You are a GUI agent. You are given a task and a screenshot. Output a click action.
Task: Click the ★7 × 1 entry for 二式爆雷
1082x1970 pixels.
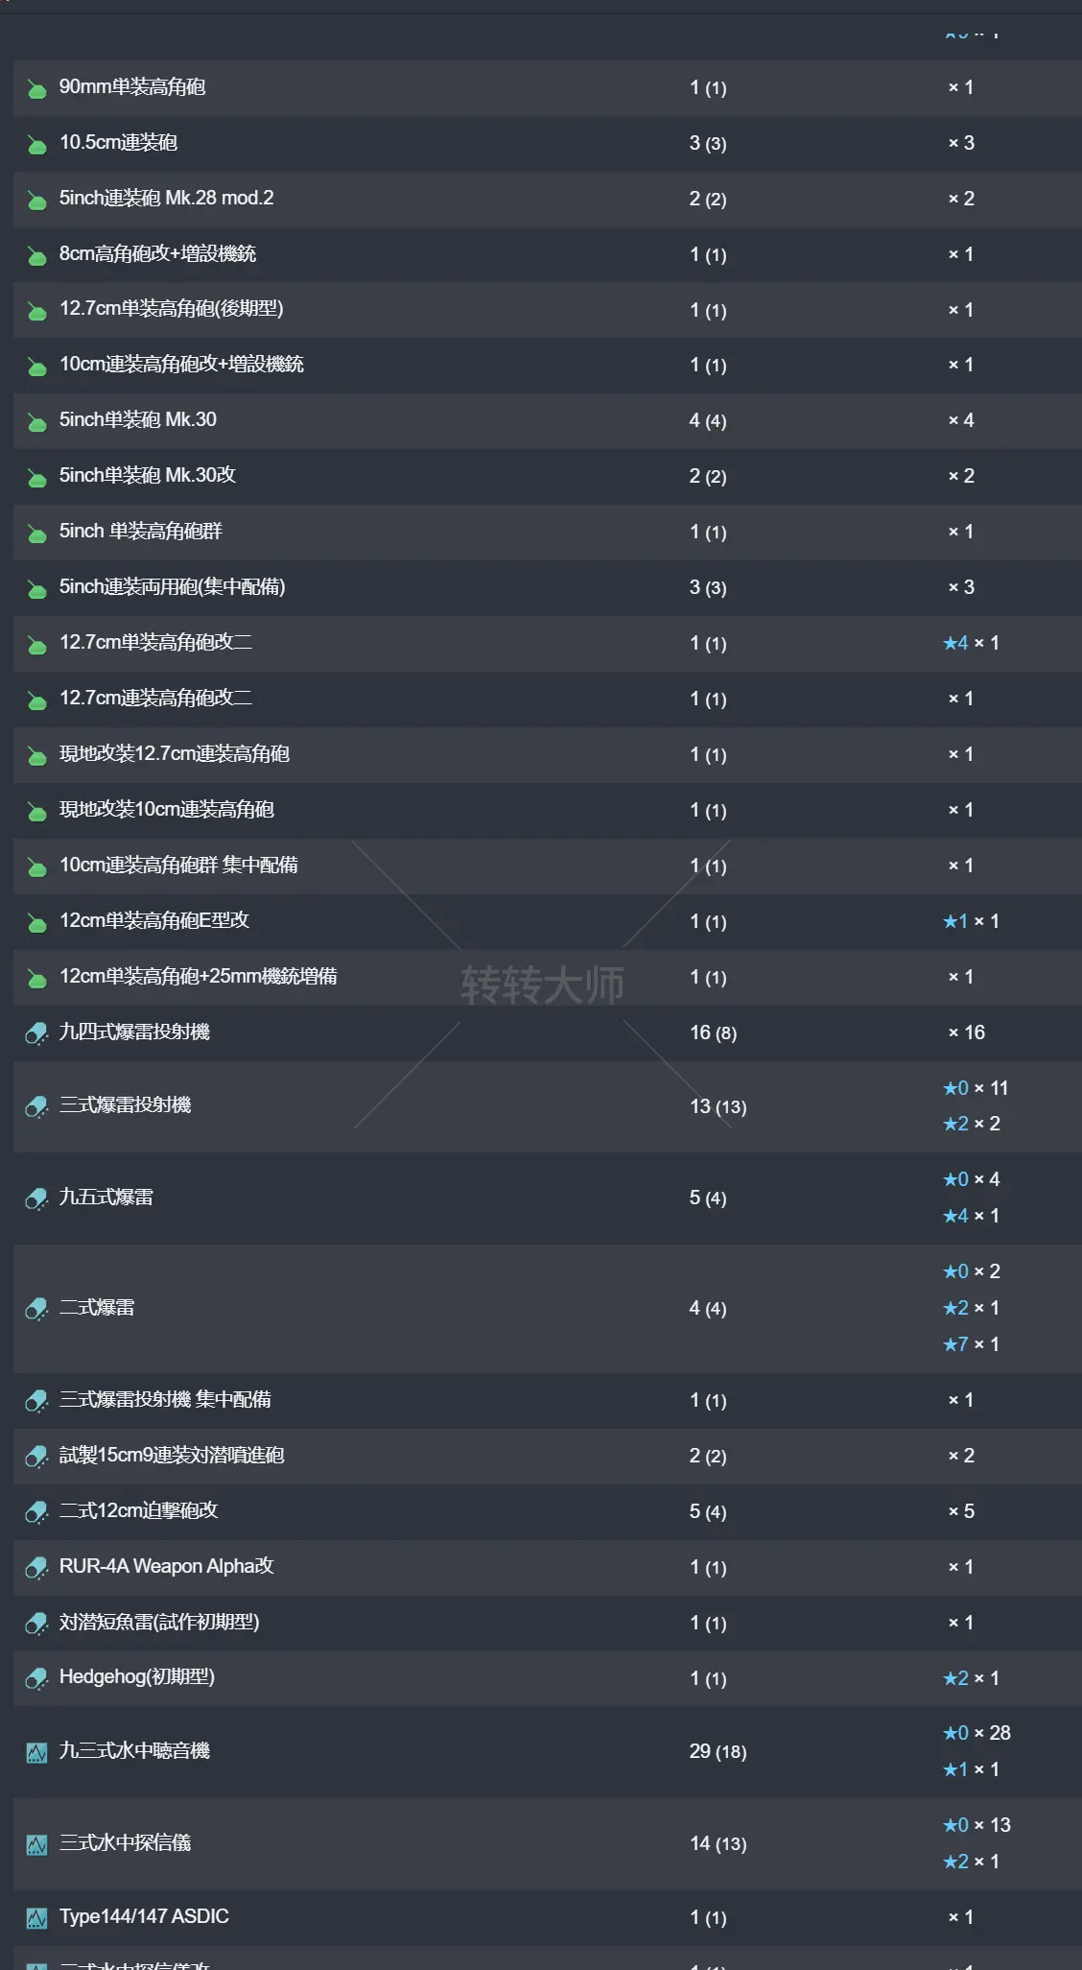(x=971, y=1344)
